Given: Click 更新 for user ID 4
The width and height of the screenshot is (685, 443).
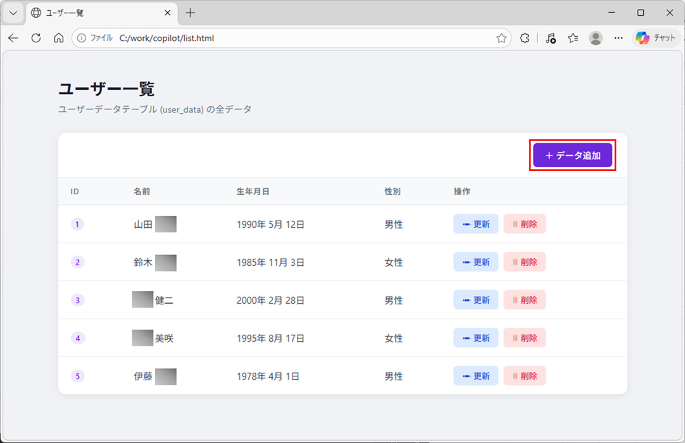Looking at the screenshot, I should [475, 338].
